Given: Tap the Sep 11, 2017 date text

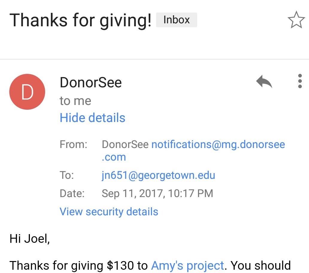Looking at the screenshot, I should pyautogui.click(x=157, y=193).
